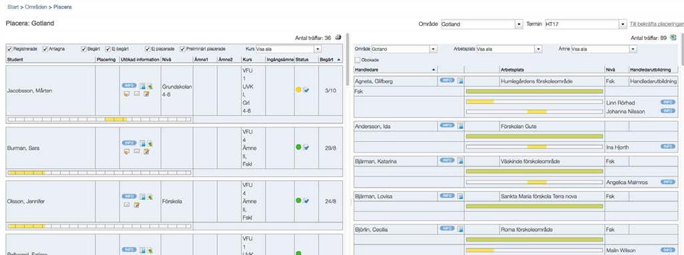Enable the Obokade checkbox

[x=358, y=60]
